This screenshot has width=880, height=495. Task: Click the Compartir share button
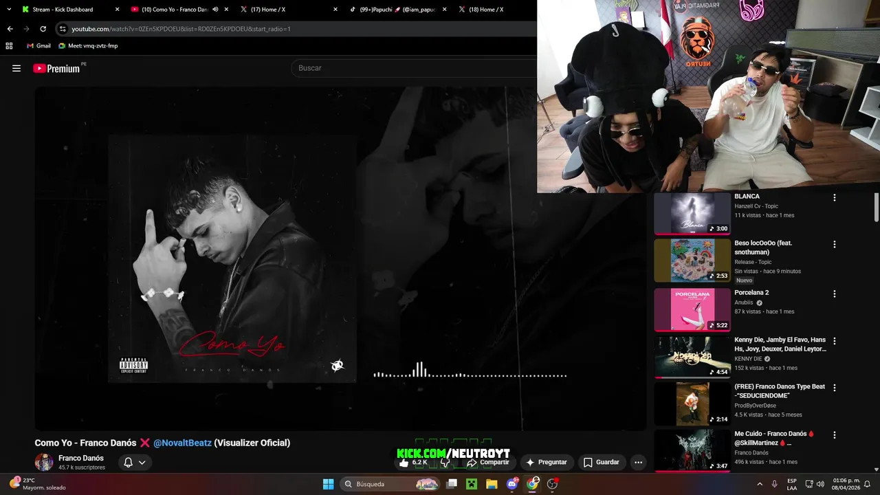click(x=488, y=462)
